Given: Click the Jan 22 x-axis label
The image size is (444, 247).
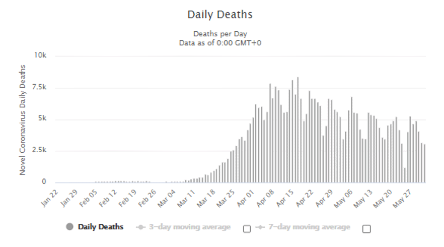Looking at the screenshot, I should (49, 198).
